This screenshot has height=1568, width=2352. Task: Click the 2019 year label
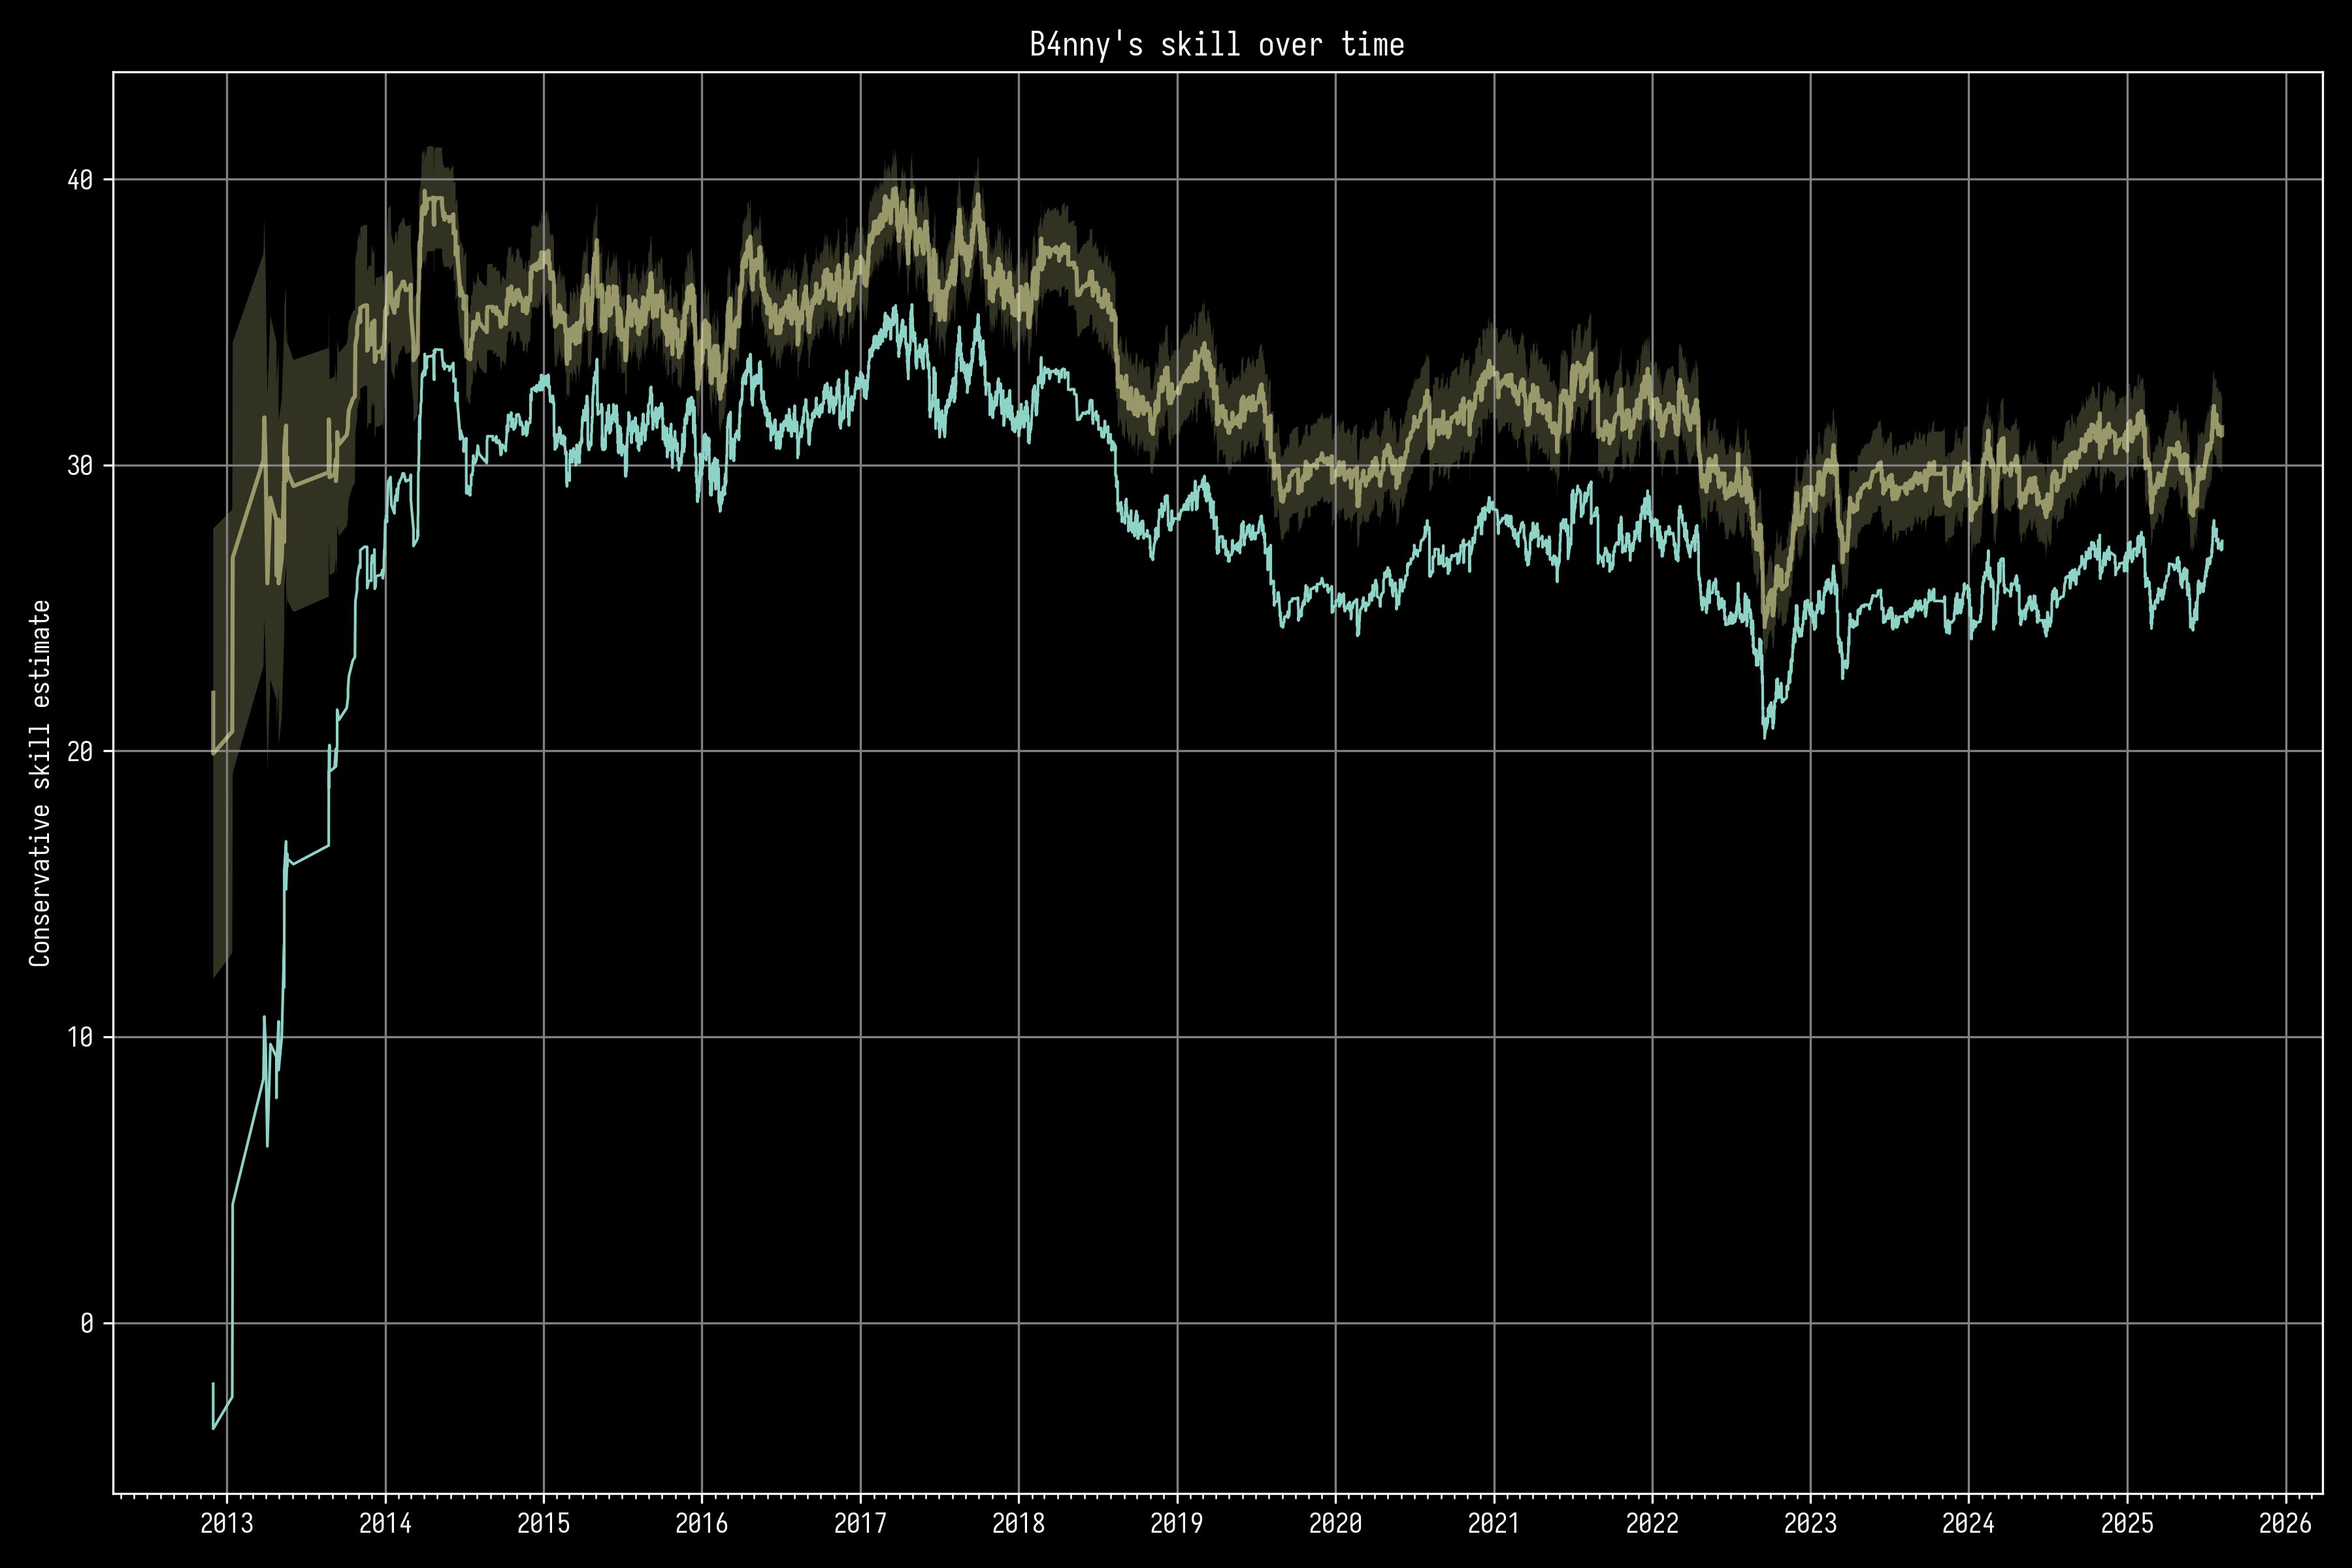[x=1177, y=1523]
